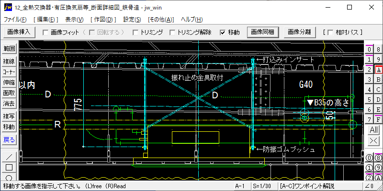Toggle layer 8 button
The width and height of the screenshot is (383, 191).
tap(378, 50)
